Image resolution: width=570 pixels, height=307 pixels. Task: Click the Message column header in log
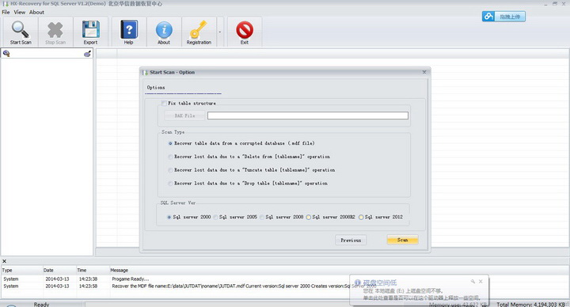click(120, 271)
